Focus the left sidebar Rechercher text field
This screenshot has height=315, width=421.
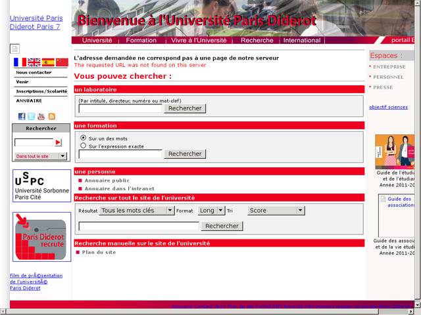(x=34, y=142)
